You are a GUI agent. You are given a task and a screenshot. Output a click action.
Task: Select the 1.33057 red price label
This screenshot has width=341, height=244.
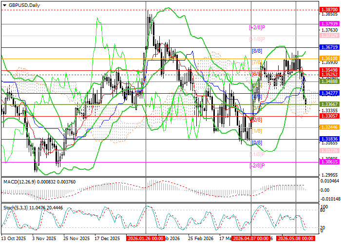coord(330,116)
